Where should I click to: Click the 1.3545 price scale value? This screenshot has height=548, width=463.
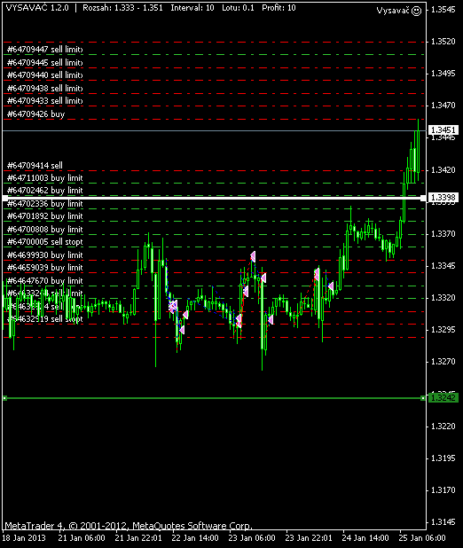pyautogui.click(x=443, y=10)
